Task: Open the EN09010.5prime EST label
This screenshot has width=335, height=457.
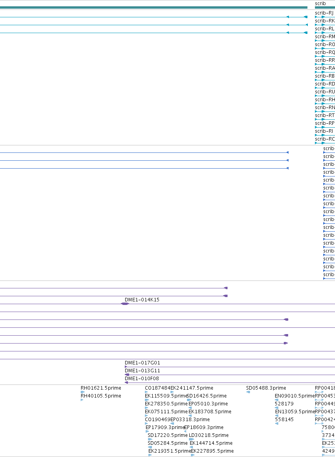Action: point(294,396)
